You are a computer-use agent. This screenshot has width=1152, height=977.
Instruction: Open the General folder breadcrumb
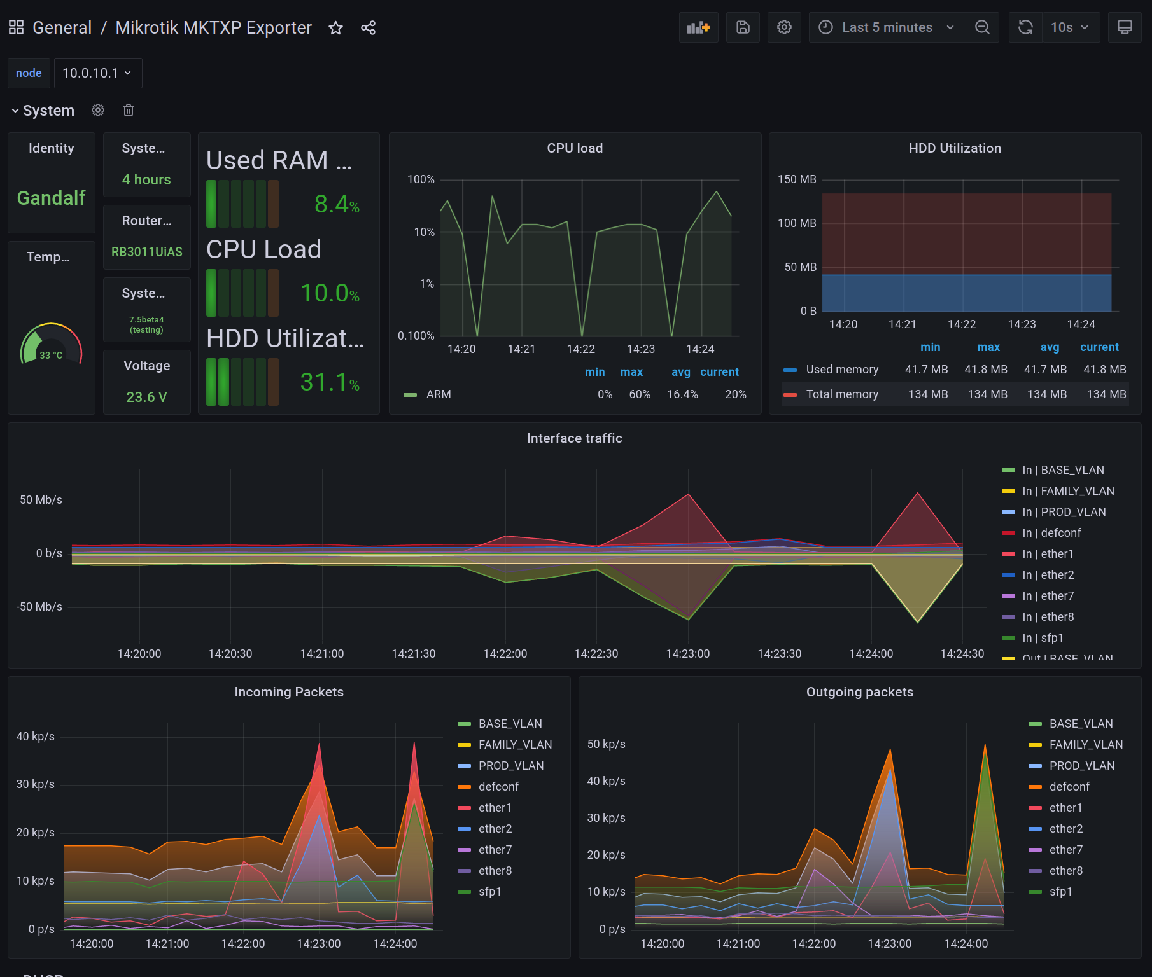(x=62, y=28)
